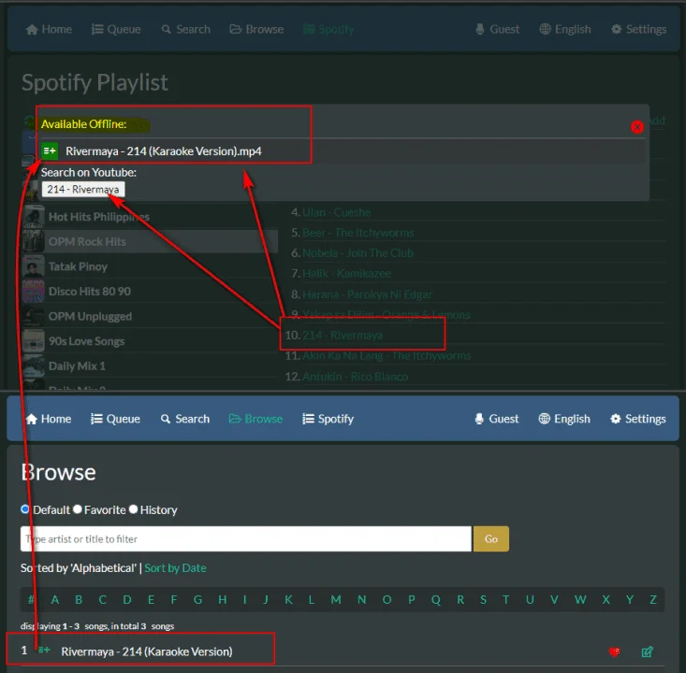Filter songs by the # symbol
686x673 pixels.
(x=31, y=599)
